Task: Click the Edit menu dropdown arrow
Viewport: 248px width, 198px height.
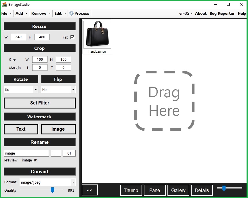Action: (x=65, y=14)
